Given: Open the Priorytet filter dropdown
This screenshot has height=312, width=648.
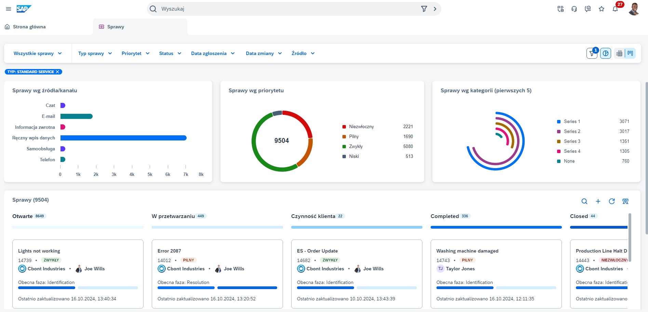Looking at the screenshot, I should (135, 53).
